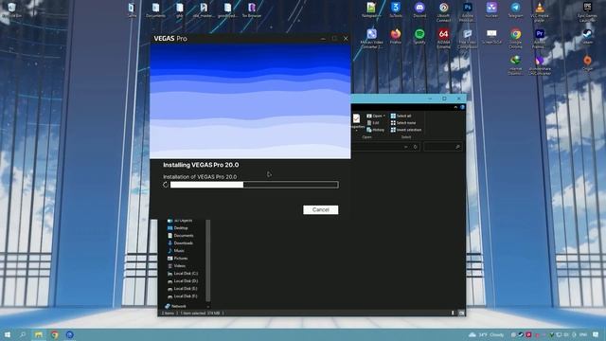Image resolution: width=606 pixels, height=341 pixels.
Task: Open File Explorer from the taskbar
Action: tap(39, 334)
